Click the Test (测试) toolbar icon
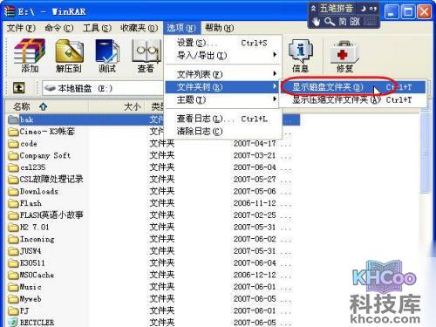This screenshot has height=327, width=436. click(107, 51)
